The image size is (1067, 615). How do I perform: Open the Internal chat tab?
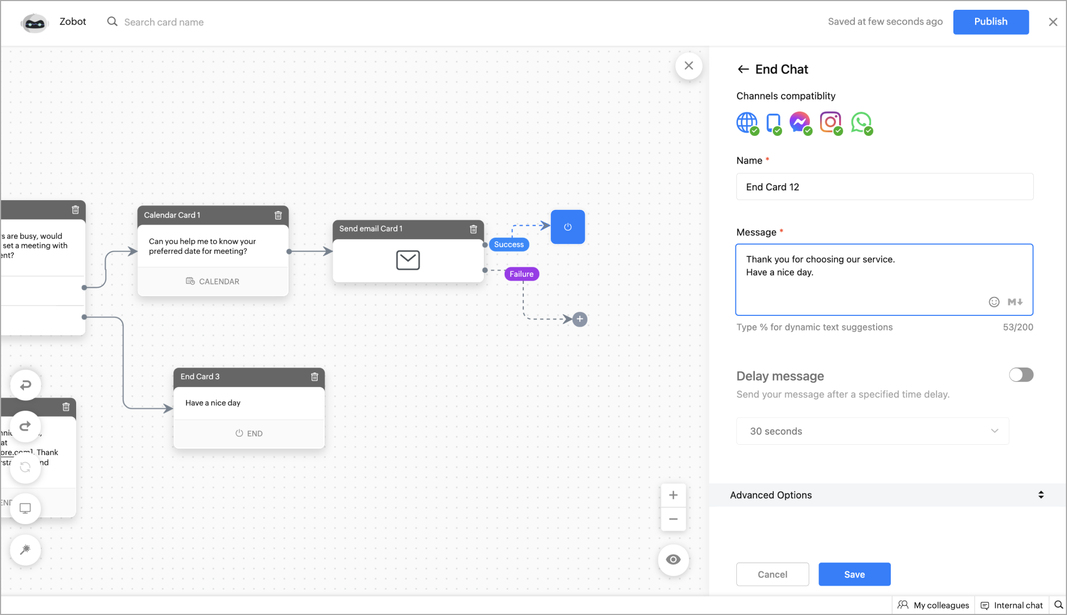coord(1012,605)
